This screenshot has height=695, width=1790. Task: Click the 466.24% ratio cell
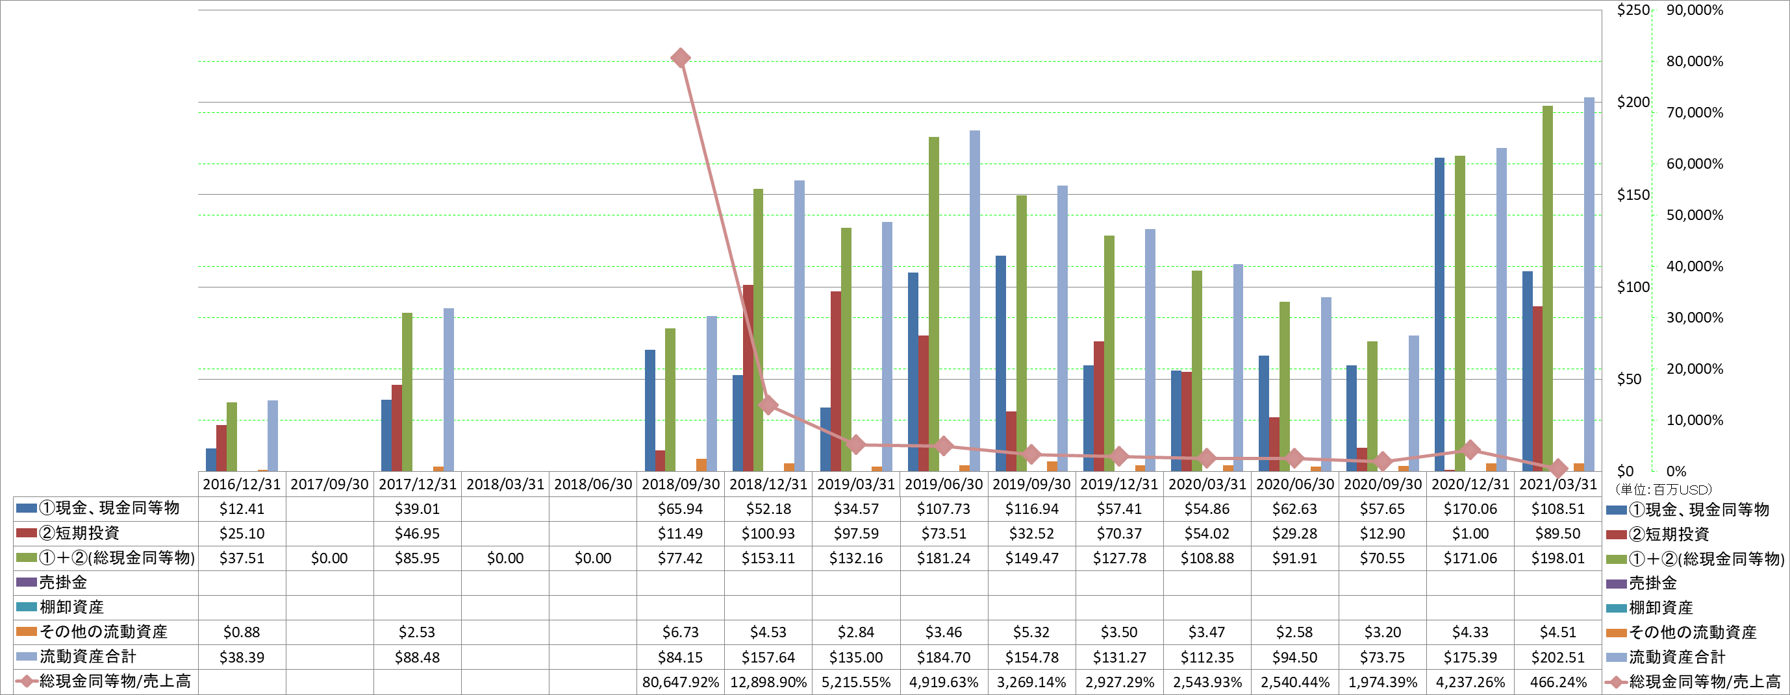1558,682
